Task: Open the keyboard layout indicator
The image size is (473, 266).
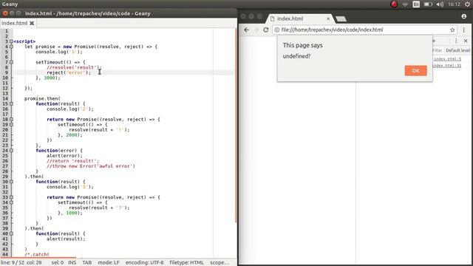Action: click(x=416, y=4)
